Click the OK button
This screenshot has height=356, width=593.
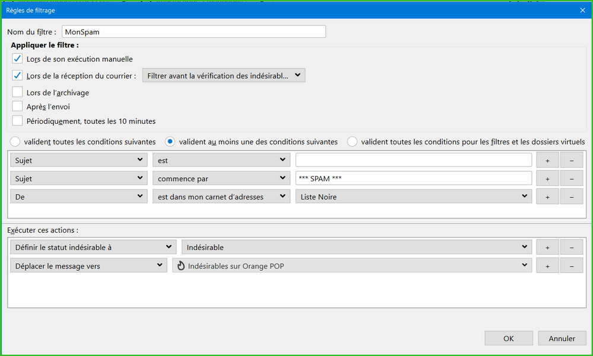tap(508, 338)
